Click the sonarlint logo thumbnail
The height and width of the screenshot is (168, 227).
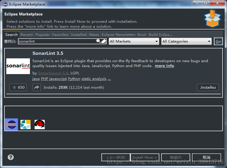click(18, 66)
